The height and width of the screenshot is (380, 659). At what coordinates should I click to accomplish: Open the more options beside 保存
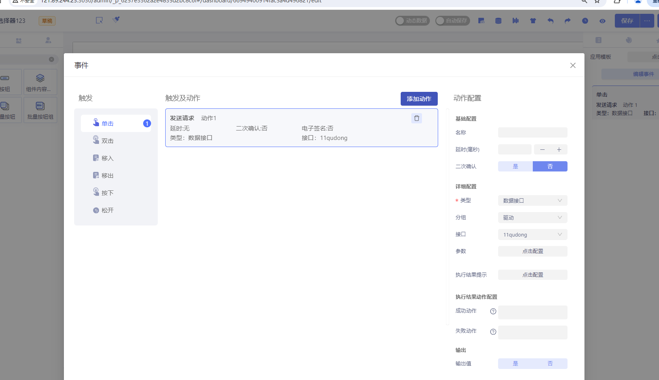(647, 20)
